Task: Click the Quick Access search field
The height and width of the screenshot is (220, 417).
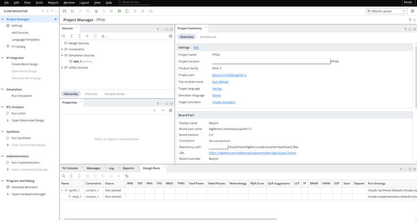Action: click(x=134, y=2)
